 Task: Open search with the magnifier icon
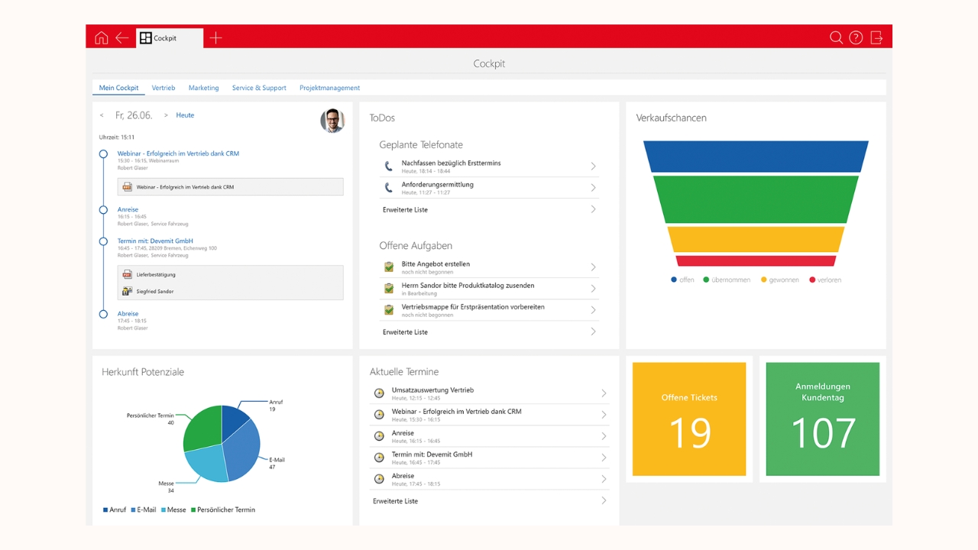pos(836,38)
